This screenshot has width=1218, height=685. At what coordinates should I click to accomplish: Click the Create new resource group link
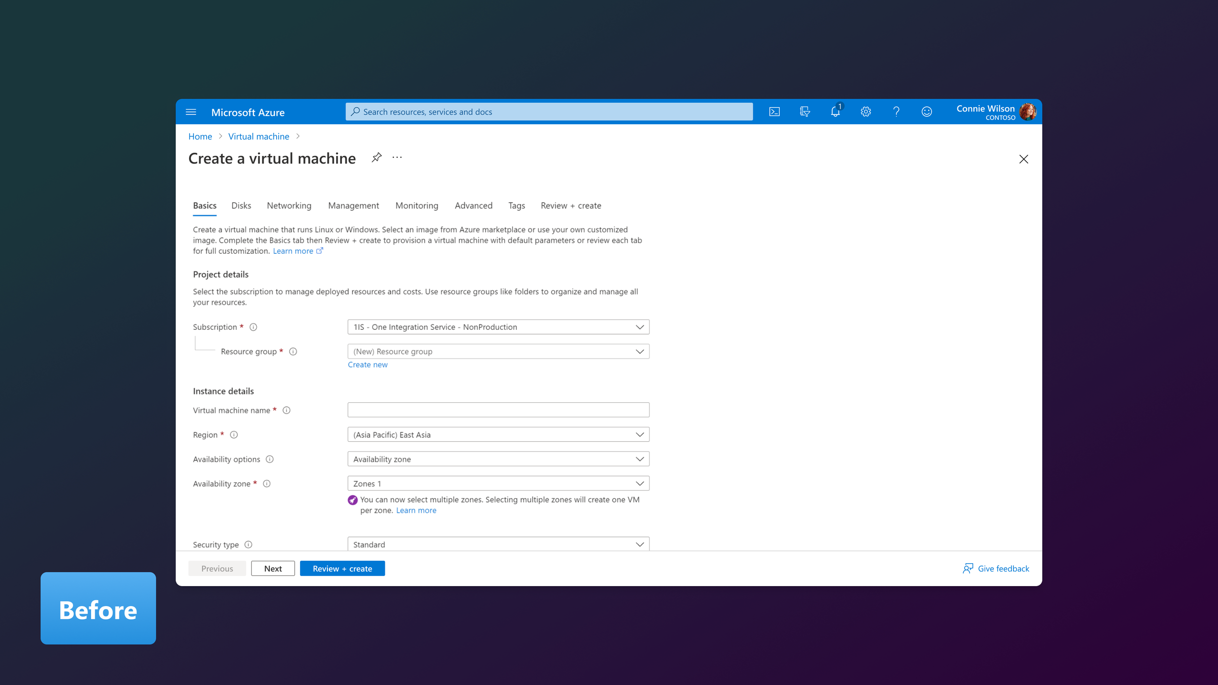click(367, 365)
